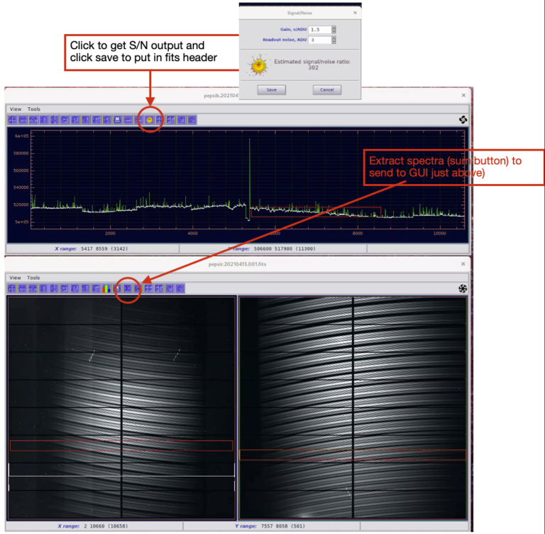Open Tools menu in image window
The width and height of the screenshot is (545, 534).
pos(33,278)
